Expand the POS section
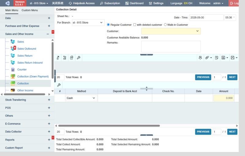The height and width of the screenshot is (156, 245). coord(49,108)
